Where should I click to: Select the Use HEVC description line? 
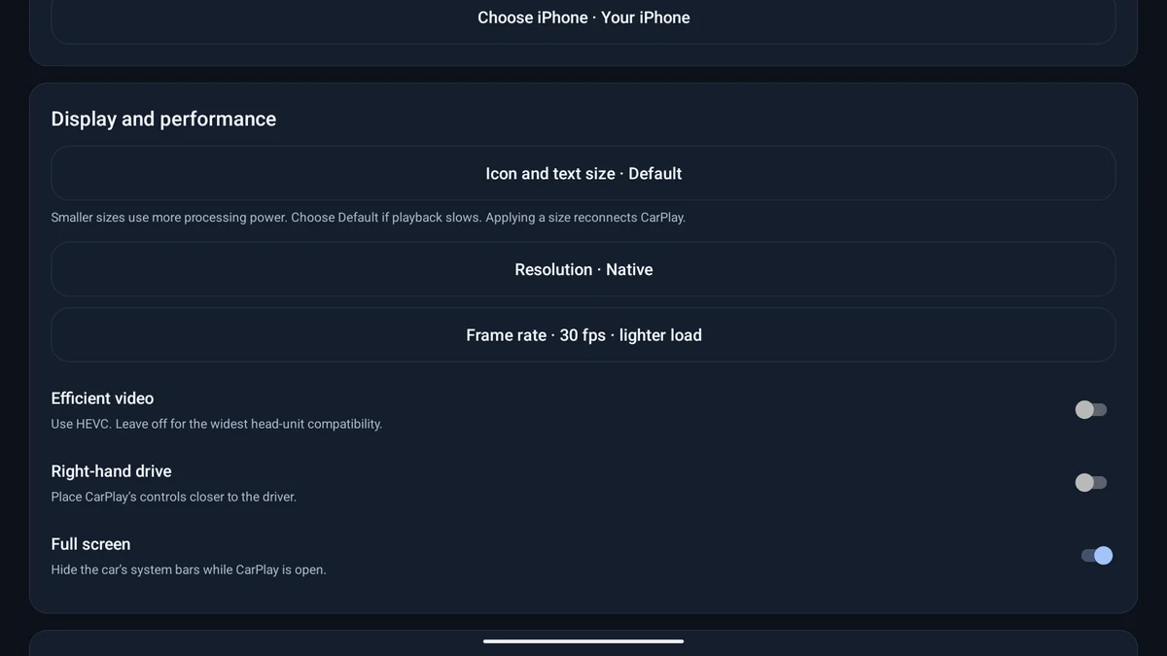tap(217, 424)
